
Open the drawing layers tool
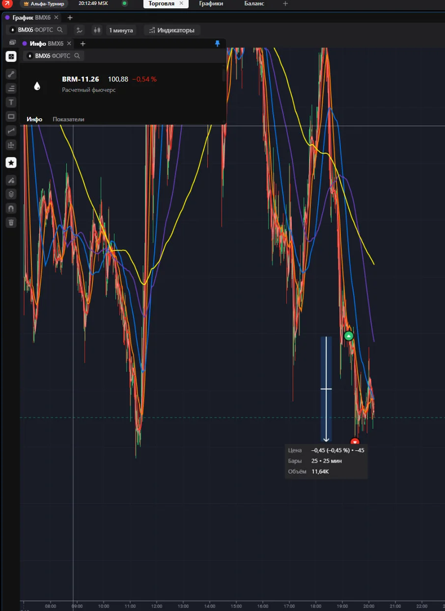click(11, 194)
